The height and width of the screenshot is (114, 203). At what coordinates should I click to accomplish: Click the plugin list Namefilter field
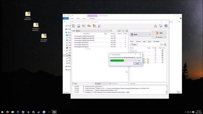pos(148,84)
